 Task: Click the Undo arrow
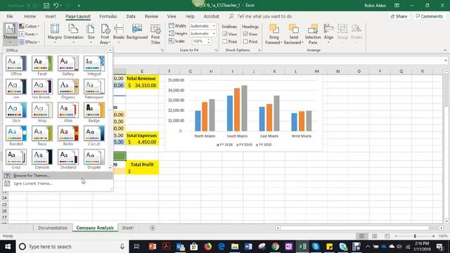tap(56, 6)
